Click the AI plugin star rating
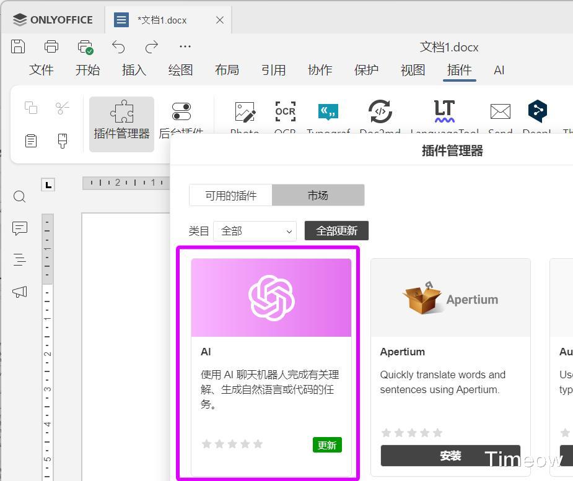573x481 pixels. coord(232,444)
